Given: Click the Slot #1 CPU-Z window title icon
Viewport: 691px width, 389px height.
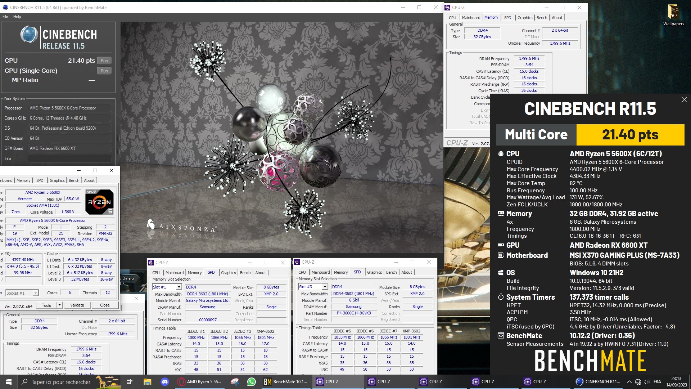Looking at the screenshot, I should tap(151, 263).
